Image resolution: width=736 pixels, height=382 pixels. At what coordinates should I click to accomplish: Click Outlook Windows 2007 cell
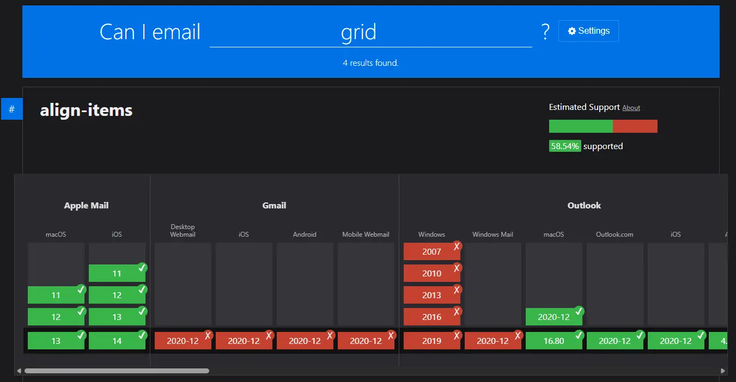432,251
